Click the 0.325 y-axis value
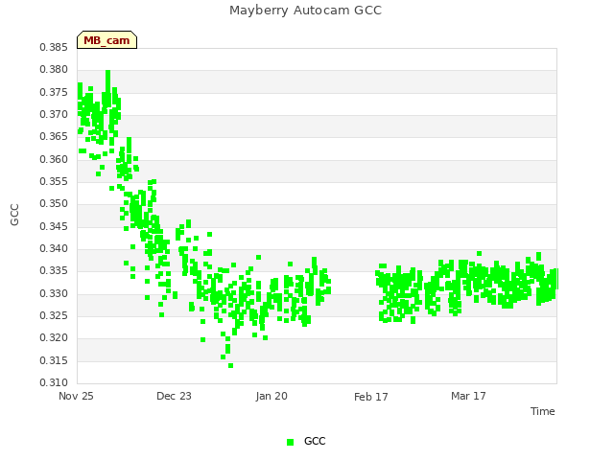The width and height of the screenshot is (614, 460). [x=54, y=315]
